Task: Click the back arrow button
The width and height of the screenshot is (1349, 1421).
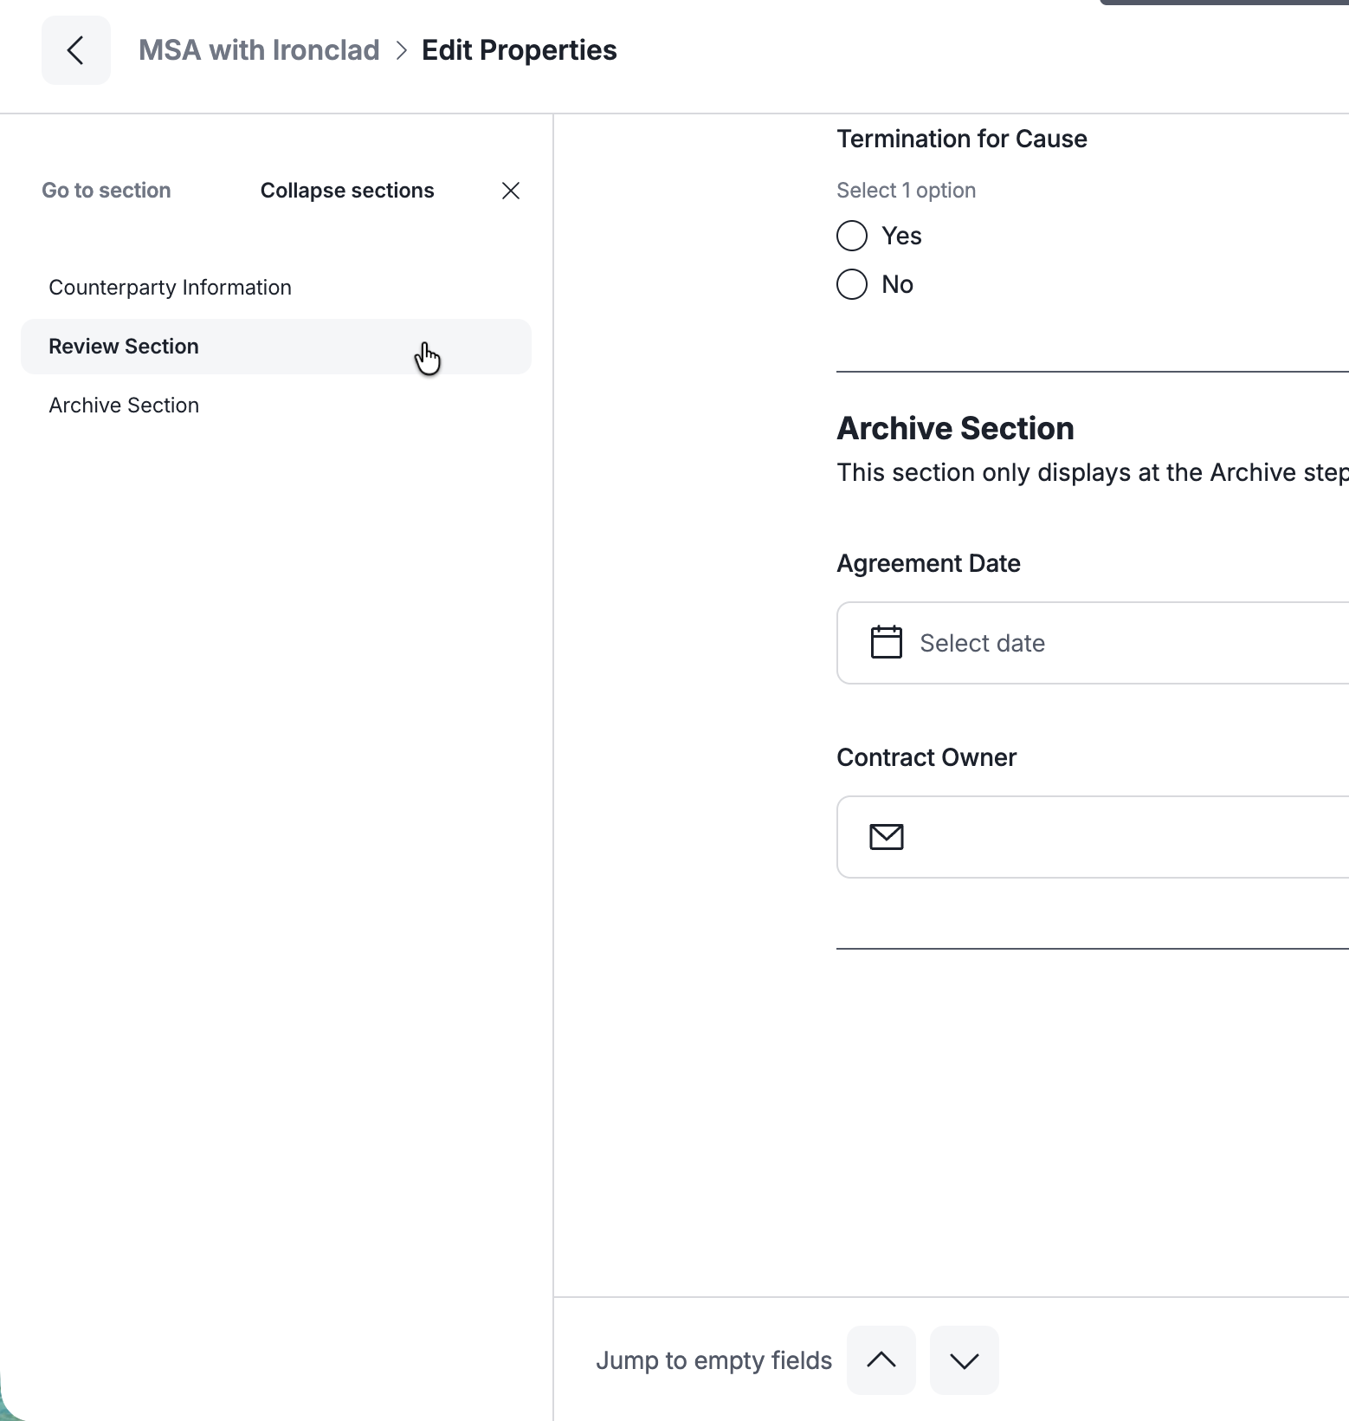Action: tap(76, 50)
